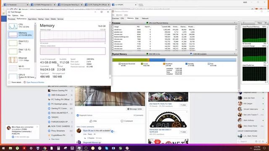The width and height of the screenshot is (269, 151).
Task: Open the CryptoMiners PH shortcut icon
Action: pos(49,135)
